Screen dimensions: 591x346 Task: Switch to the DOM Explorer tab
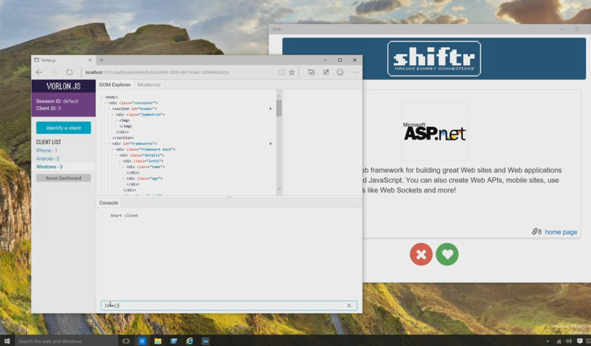pyautogui.click(x=115, y=85)
